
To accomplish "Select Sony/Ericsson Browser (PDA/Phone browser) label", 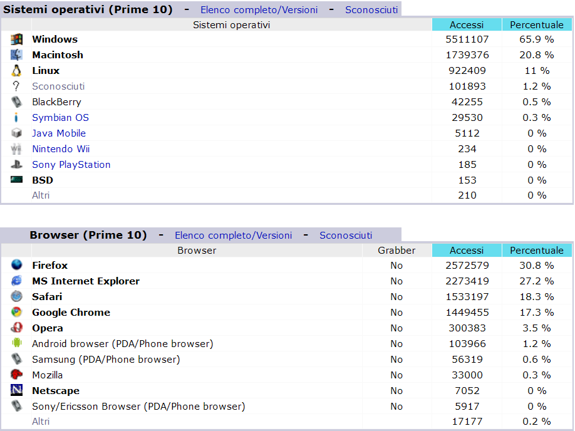I will [x=138, y=407].
